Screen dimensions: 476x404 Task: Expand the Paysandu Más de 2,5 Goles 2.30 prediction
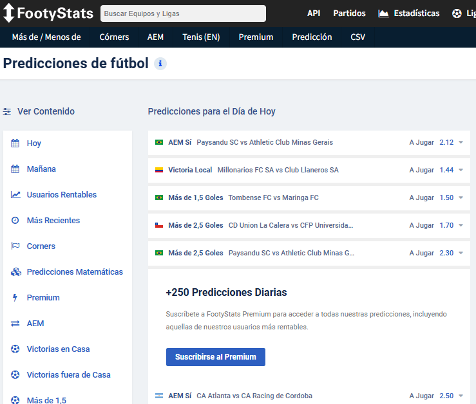[x=461, y=253]
